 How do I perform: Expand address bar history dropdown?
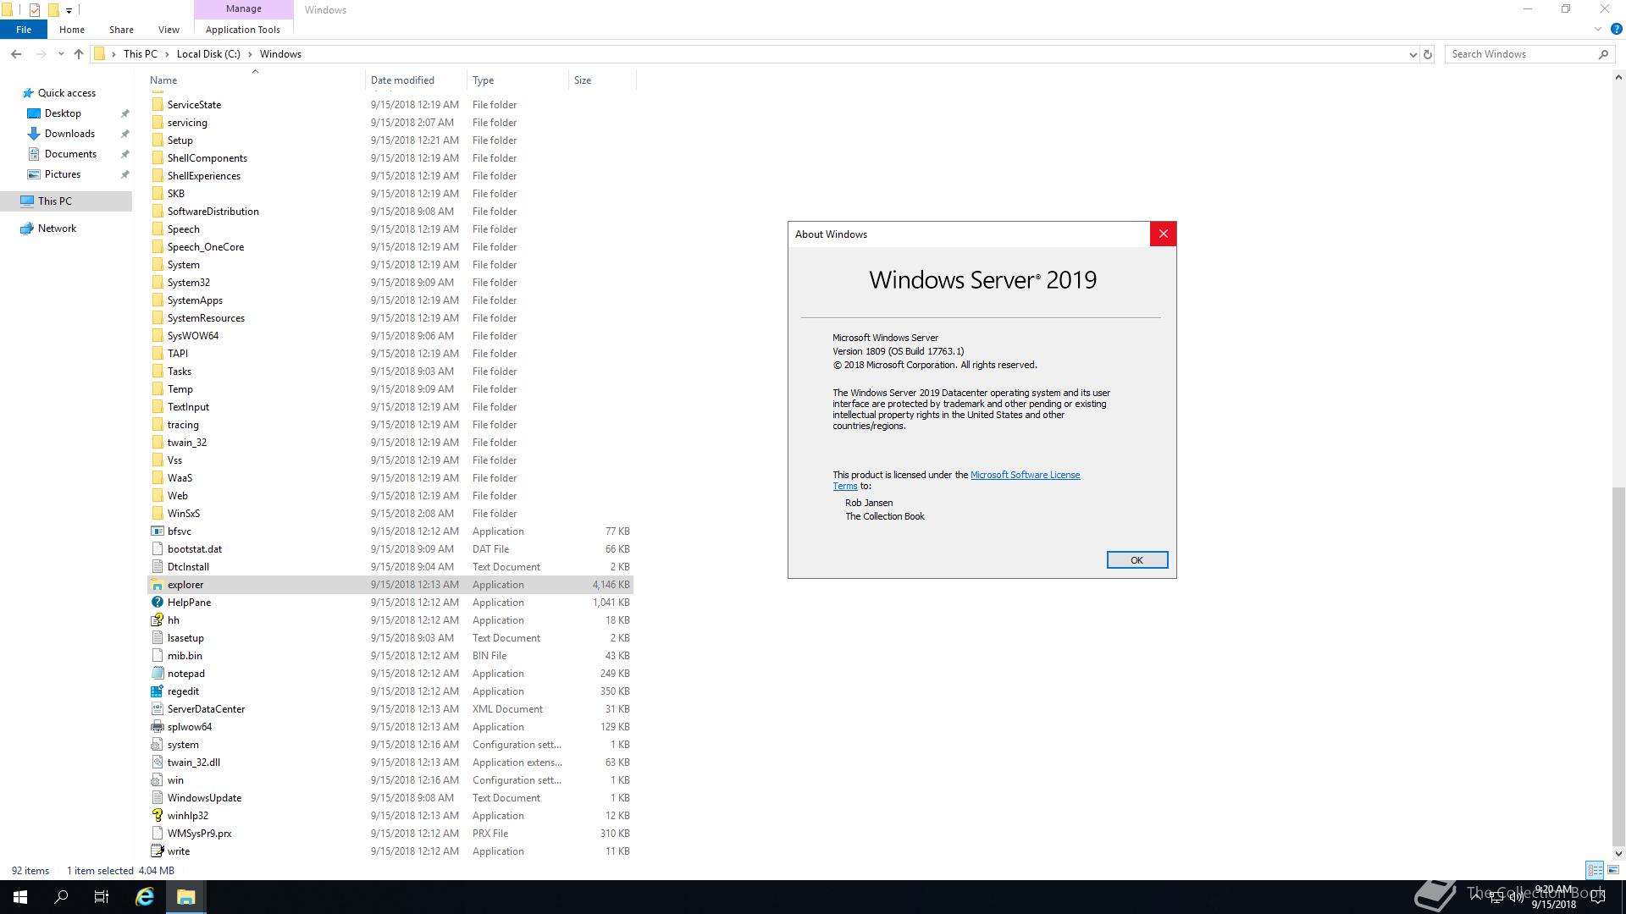[x=1413, y=54]
